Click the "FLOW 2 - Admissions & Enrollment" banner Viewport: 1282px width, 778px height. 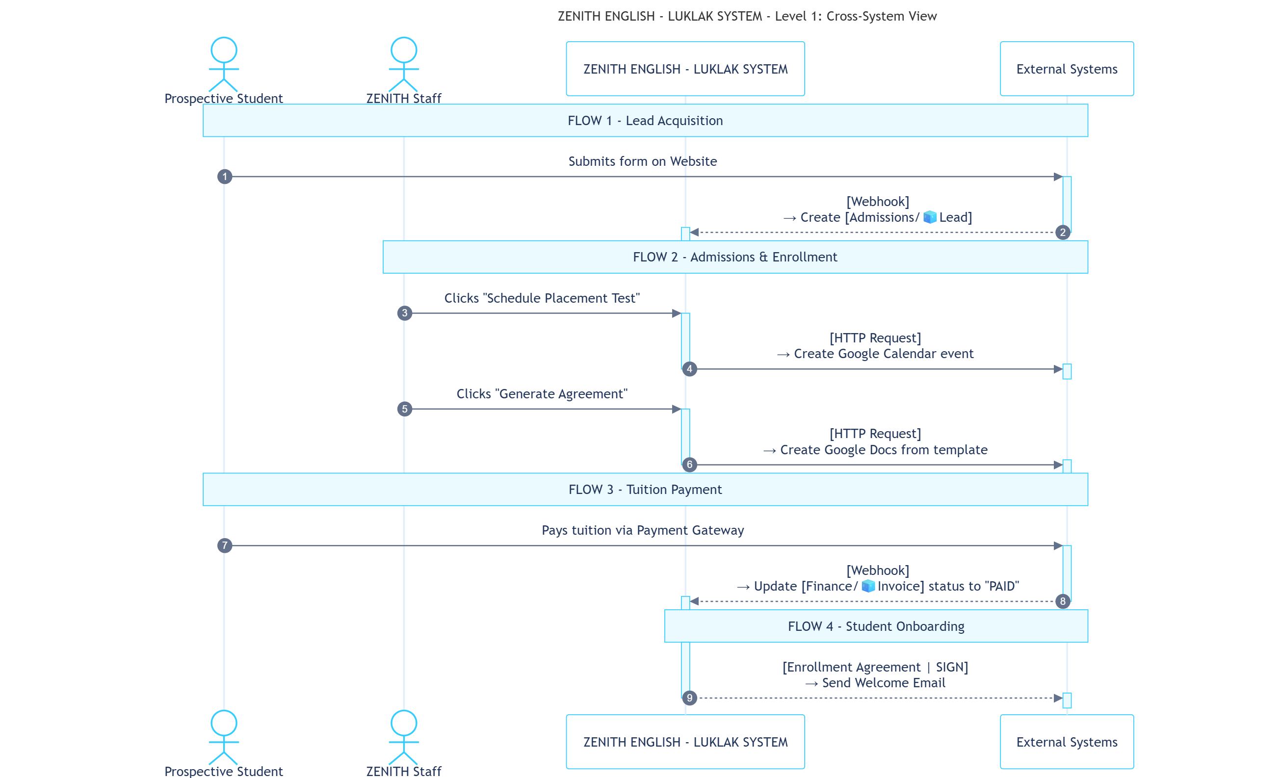pyautogui.click(x=735, y=257)
